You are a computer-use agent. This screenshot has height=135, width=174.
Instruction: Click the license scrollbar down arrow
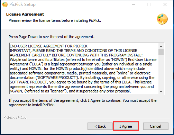click(x=161, y=91)
